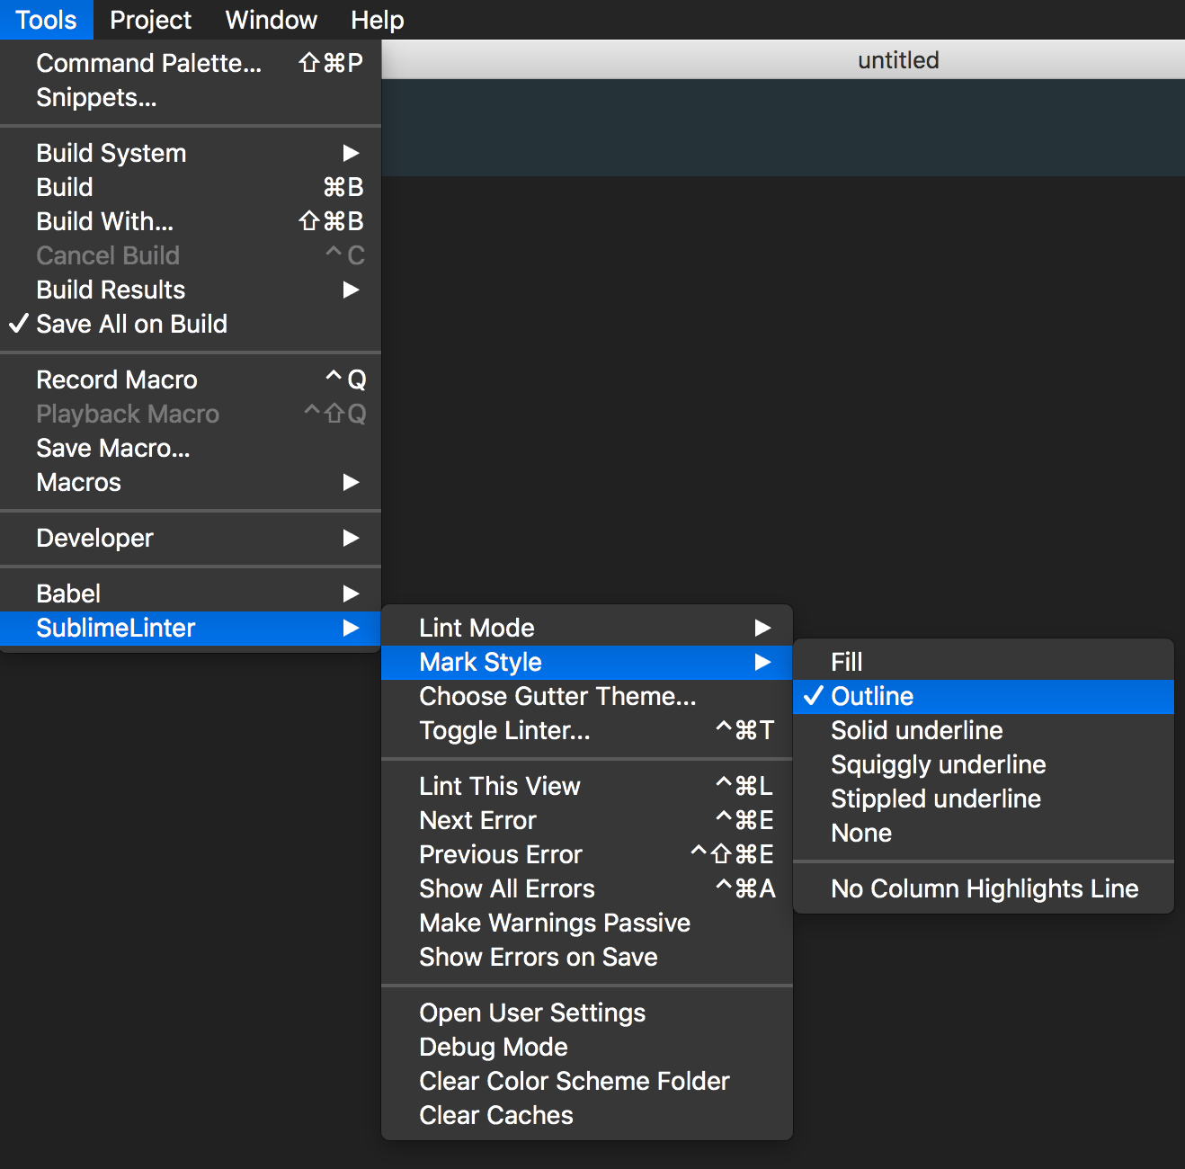
Task: Set mark style to None
Action: click(984, 833)
